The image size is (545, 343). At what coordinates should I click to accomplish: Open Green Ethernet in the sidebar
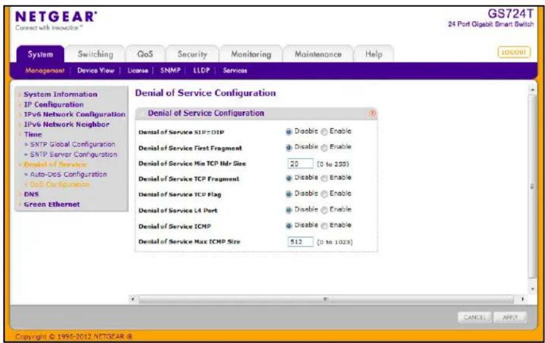(52, 204)
